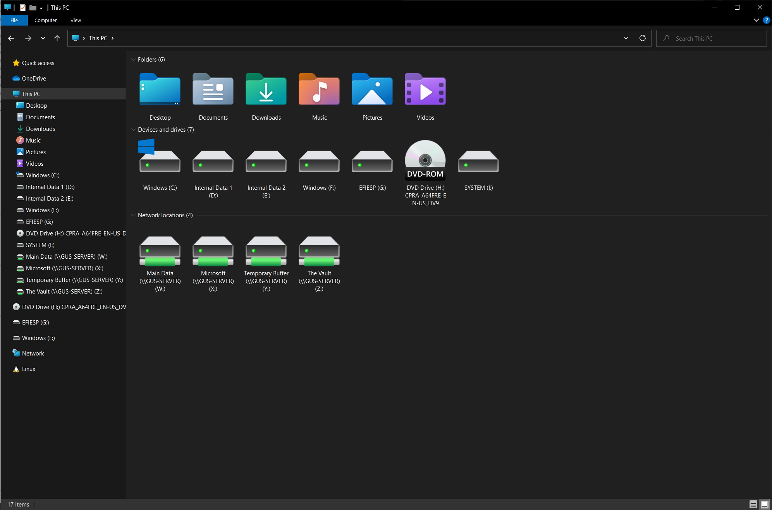Switch to large icons view
The width and height of the screenshot is (772, 510).
coord(765,504)
